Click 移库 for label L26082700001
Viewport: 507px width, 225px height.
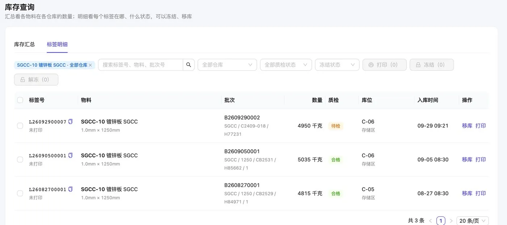(x=467, y=193)
